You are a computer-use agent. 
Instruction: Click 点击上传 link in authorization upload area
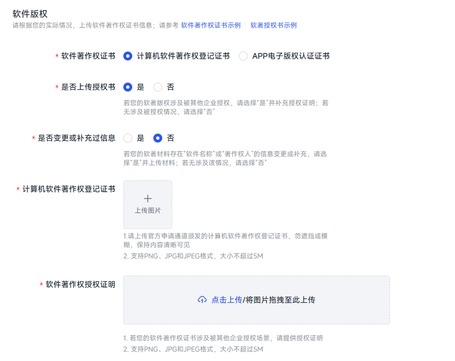227,300
